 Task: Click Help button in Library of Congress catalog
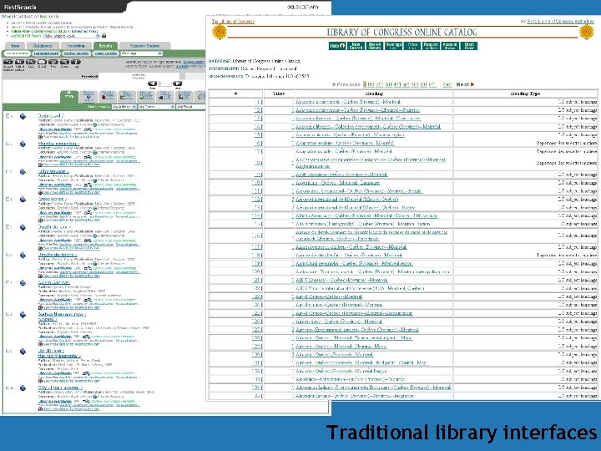point(337,46)
